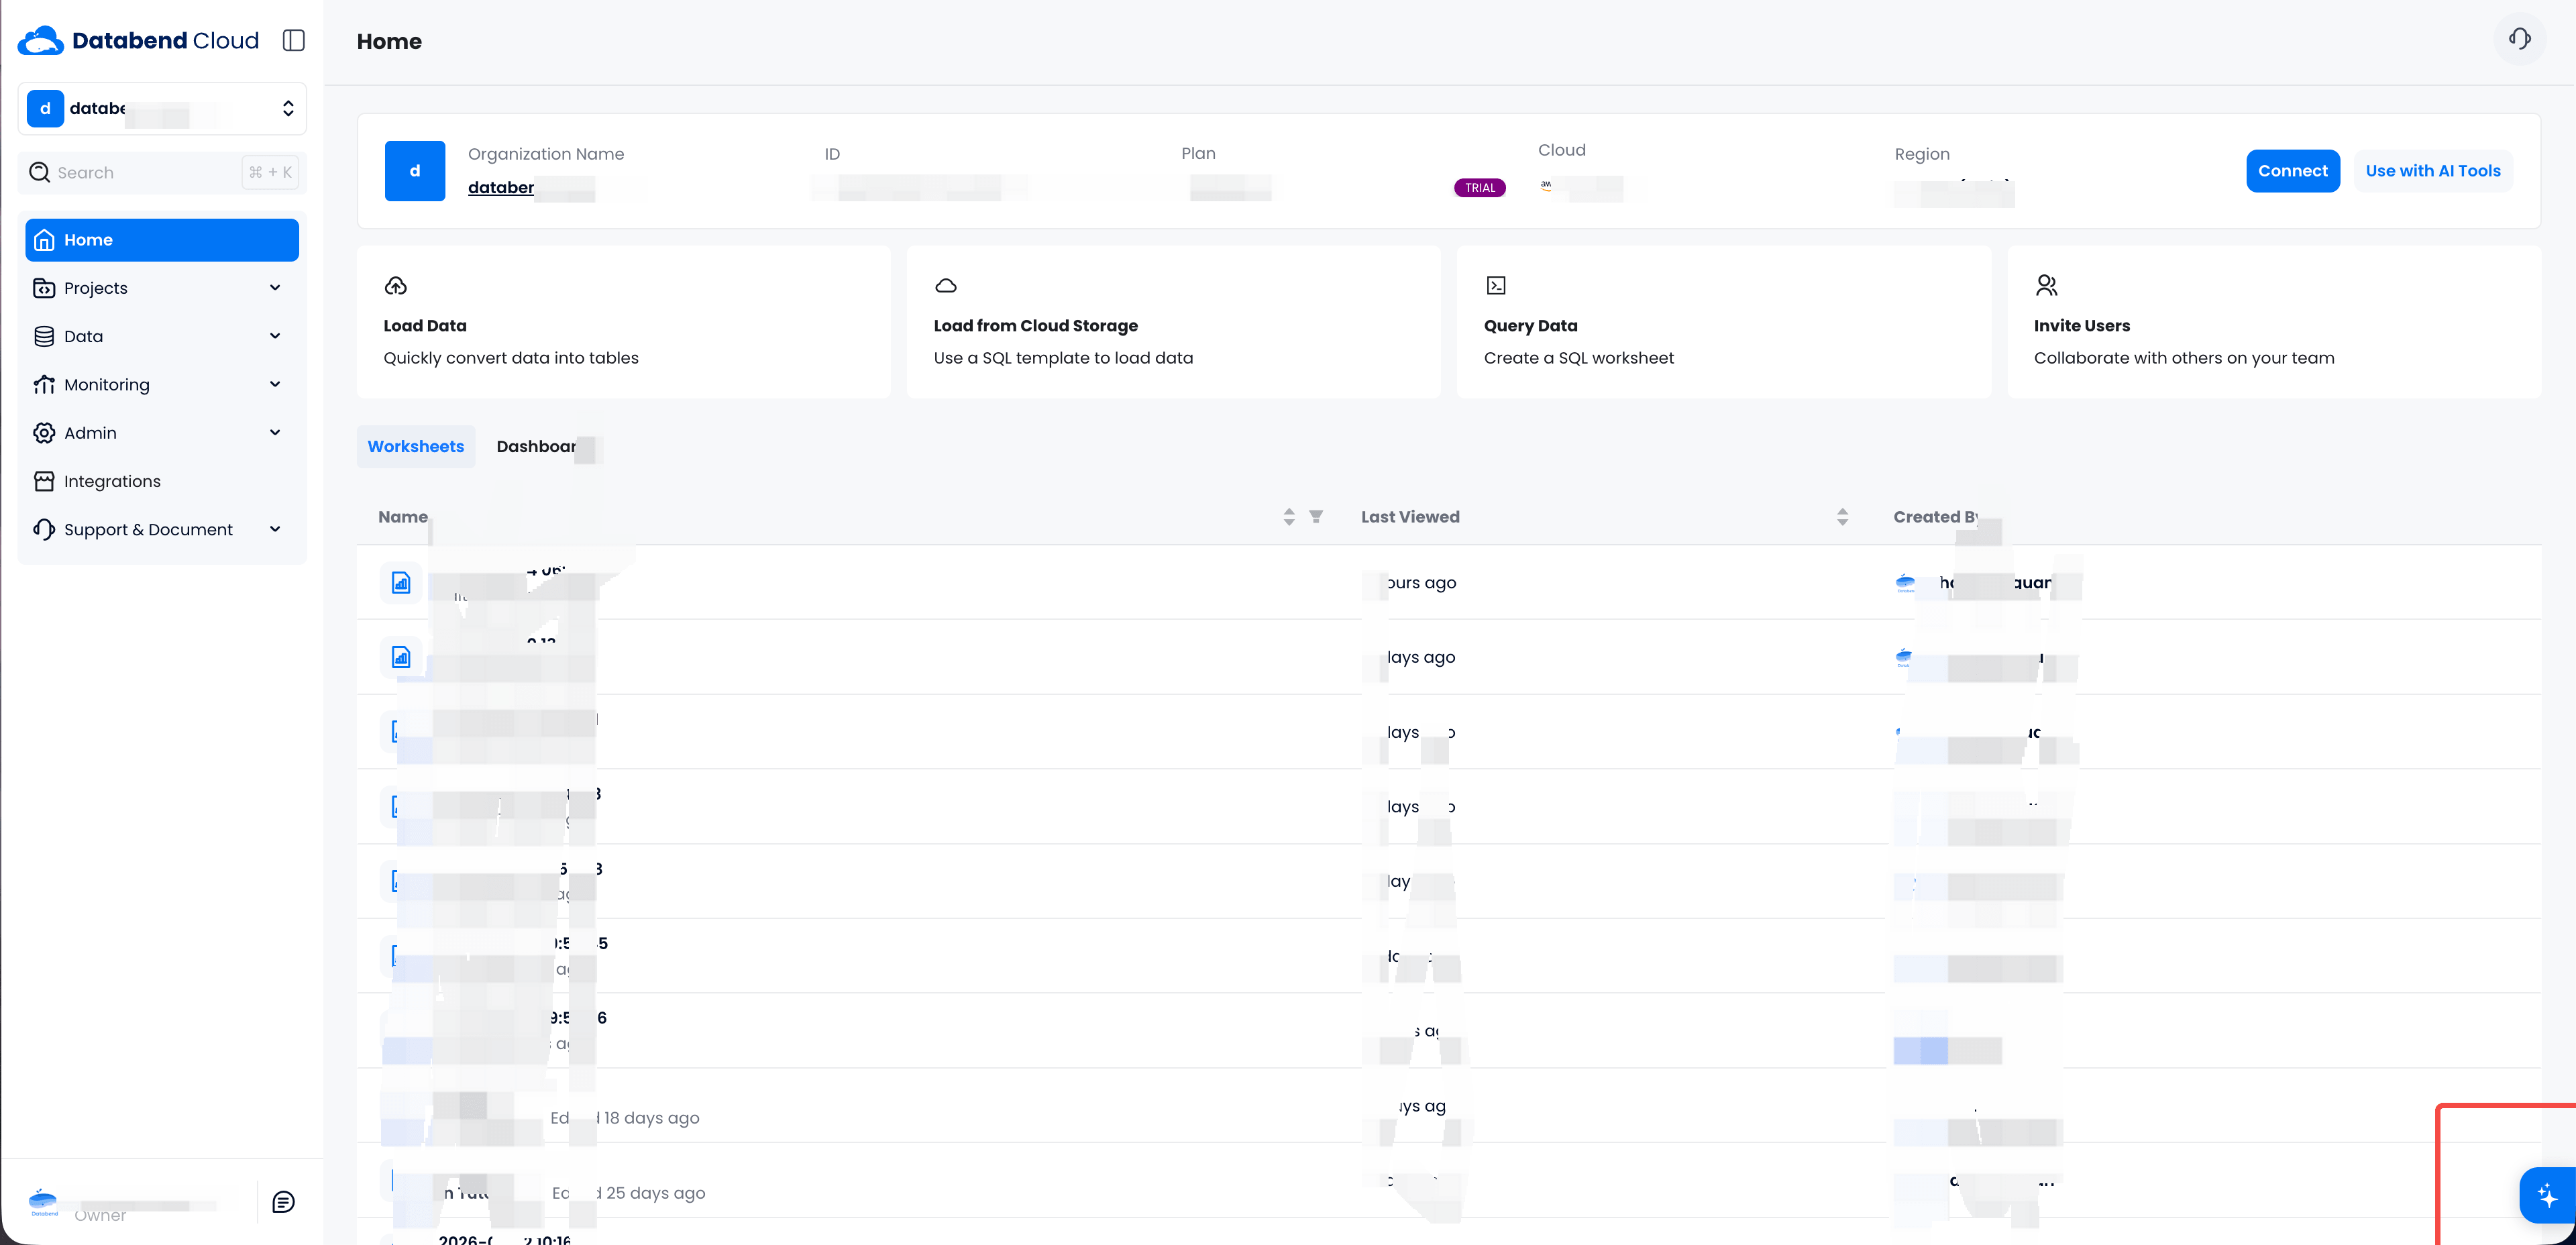Open the chat message icon in the sidebar footer

click(x=284, y=1202)
